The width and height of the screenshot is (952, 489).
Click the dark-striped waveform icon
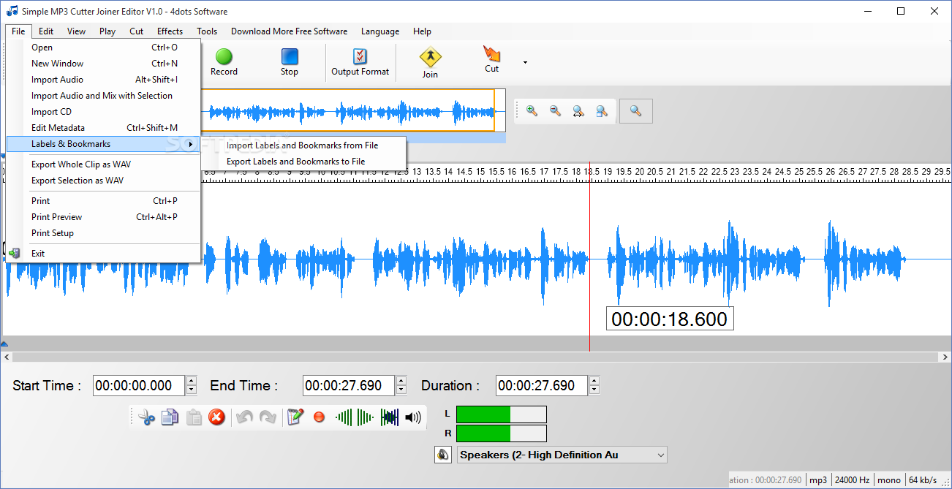coord(390,417)
